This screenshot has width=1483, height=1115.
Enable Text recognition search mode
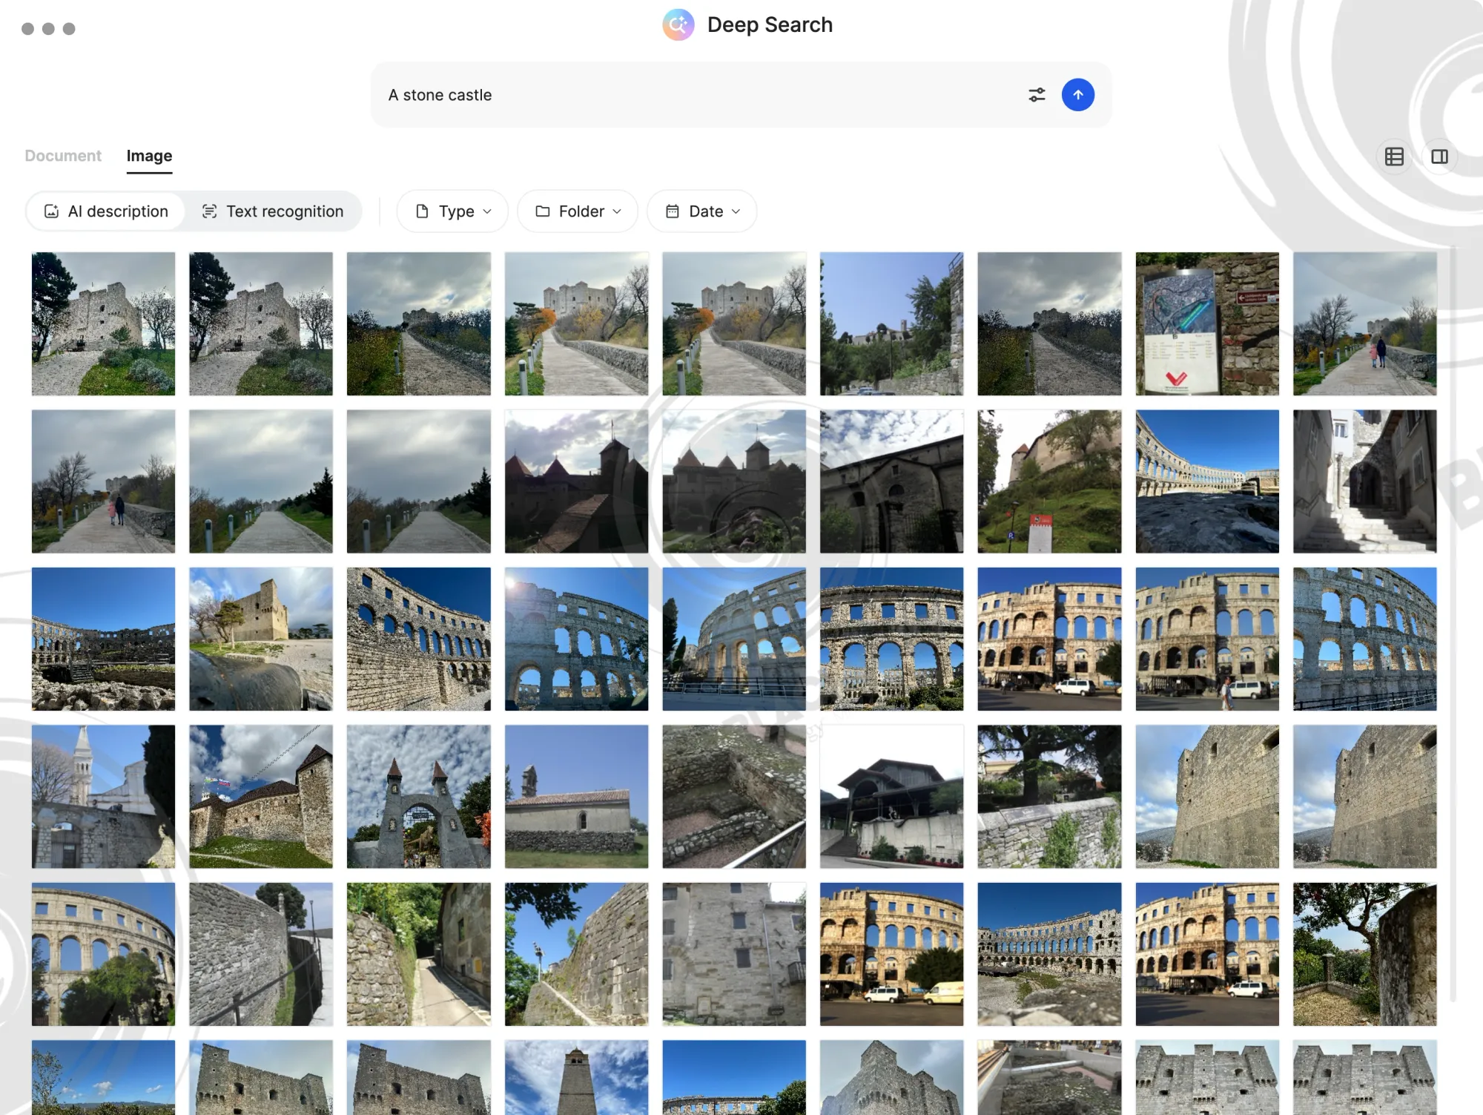coord(273,211)
